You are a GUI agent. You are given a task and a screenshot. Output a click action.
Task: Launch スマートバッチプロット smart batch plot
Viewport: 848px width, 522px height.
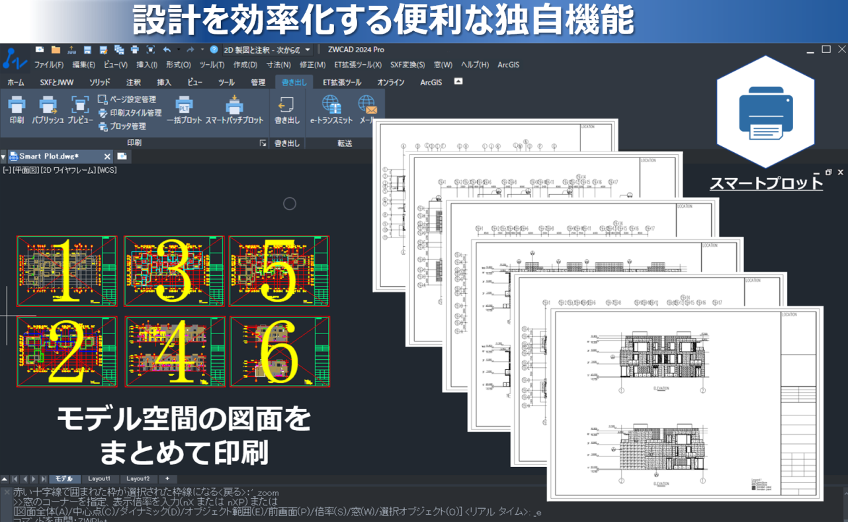click(x=234, y=110)
